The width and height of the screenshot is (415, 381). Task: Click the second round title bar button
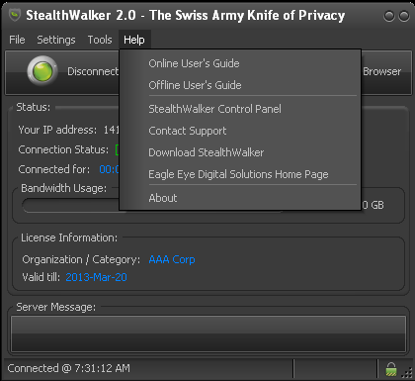(x=404, y=16)
